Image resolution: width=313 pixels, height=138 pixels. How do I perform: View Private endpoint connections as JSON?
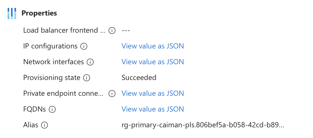tap(153, 94)
